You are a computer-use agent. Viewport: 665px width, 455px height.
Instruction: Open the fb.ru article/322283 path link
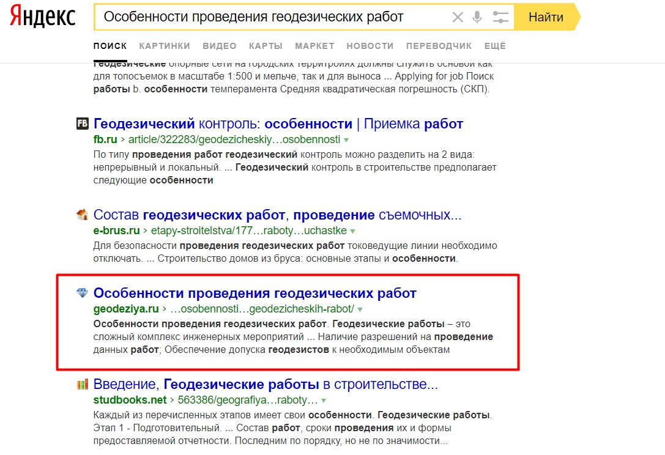234,139
